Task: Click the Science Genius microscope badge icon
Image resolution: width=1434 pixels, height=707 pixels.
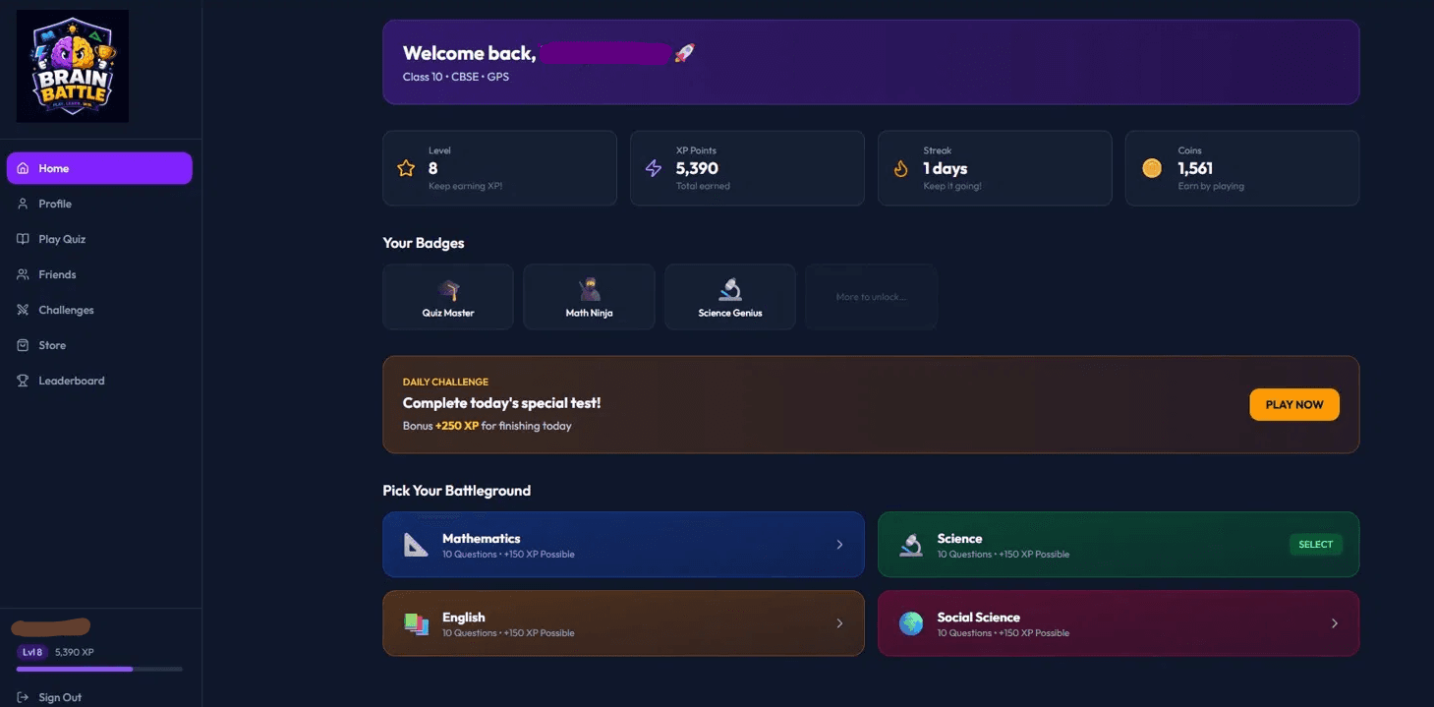Action: pyautogui.click(x=729, y=289)
